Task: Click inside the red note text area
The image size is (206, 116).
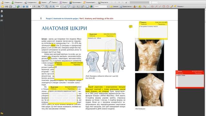Action: pos(190,81)
